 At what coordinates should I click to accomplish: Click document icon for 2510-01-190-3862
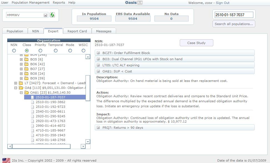32,102
